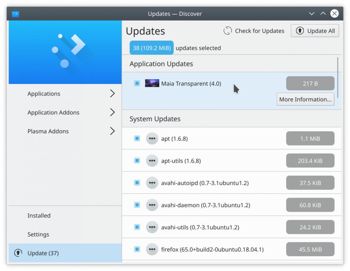The width and height of the screenshot is (350, 271).
Task: Go to the Installed page
Action: click(65, 215)
